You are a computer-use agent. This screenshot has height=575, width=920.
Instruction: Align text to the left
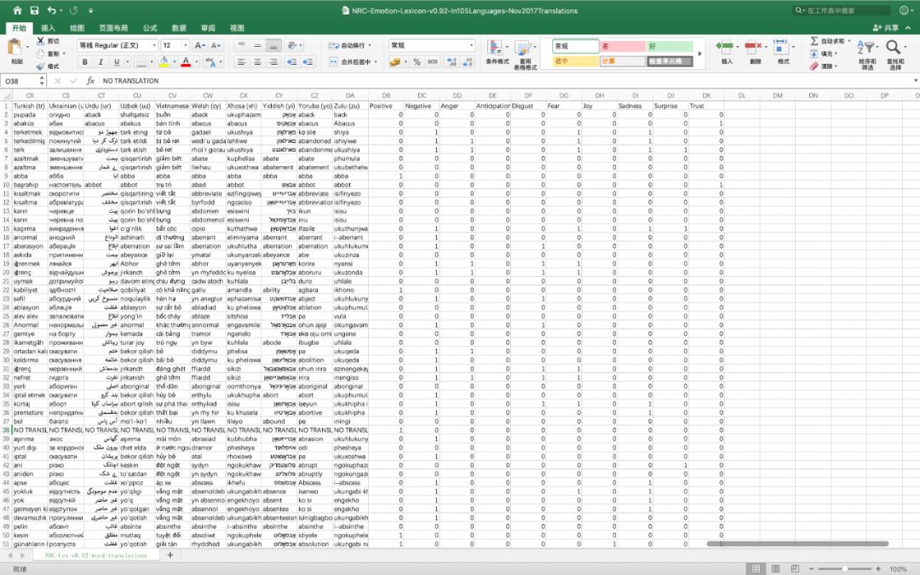(x=241, y=61)
